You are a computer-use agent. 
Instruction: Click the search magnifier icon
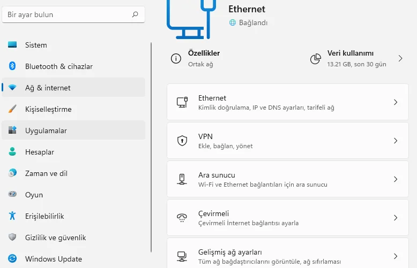pos(135,14)
